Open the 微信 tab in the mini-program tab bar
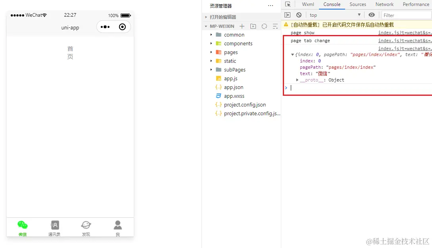432x248 pixels. pos(23,227)
